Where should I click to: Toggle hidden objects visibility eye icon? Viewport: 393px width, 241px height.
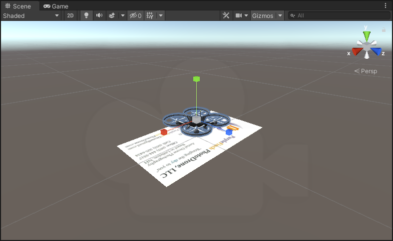click(x=136, y=16)
